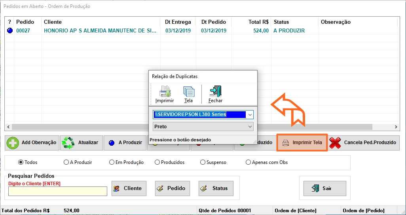406x215 pixels.
Task: Select the Em Produção radio filter
Action: click(112, 162)
